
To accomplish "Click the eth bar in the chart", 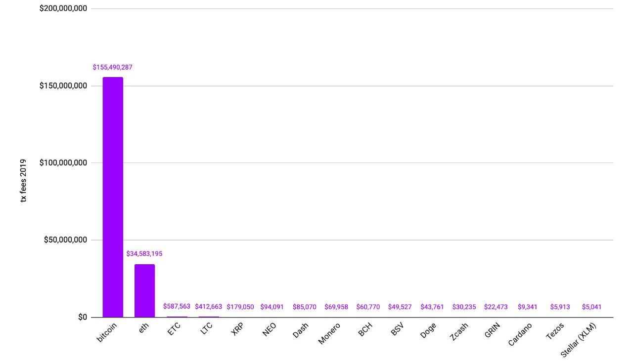I will (x=144, y=290).
